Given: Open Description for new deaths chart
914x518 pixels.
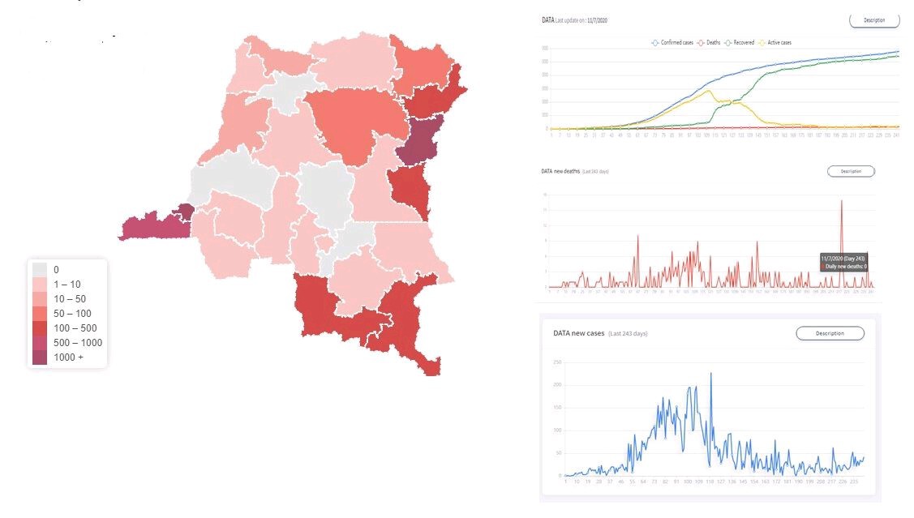Looking at the screenshot, I should pyautogui.click(x=851, y=171).
